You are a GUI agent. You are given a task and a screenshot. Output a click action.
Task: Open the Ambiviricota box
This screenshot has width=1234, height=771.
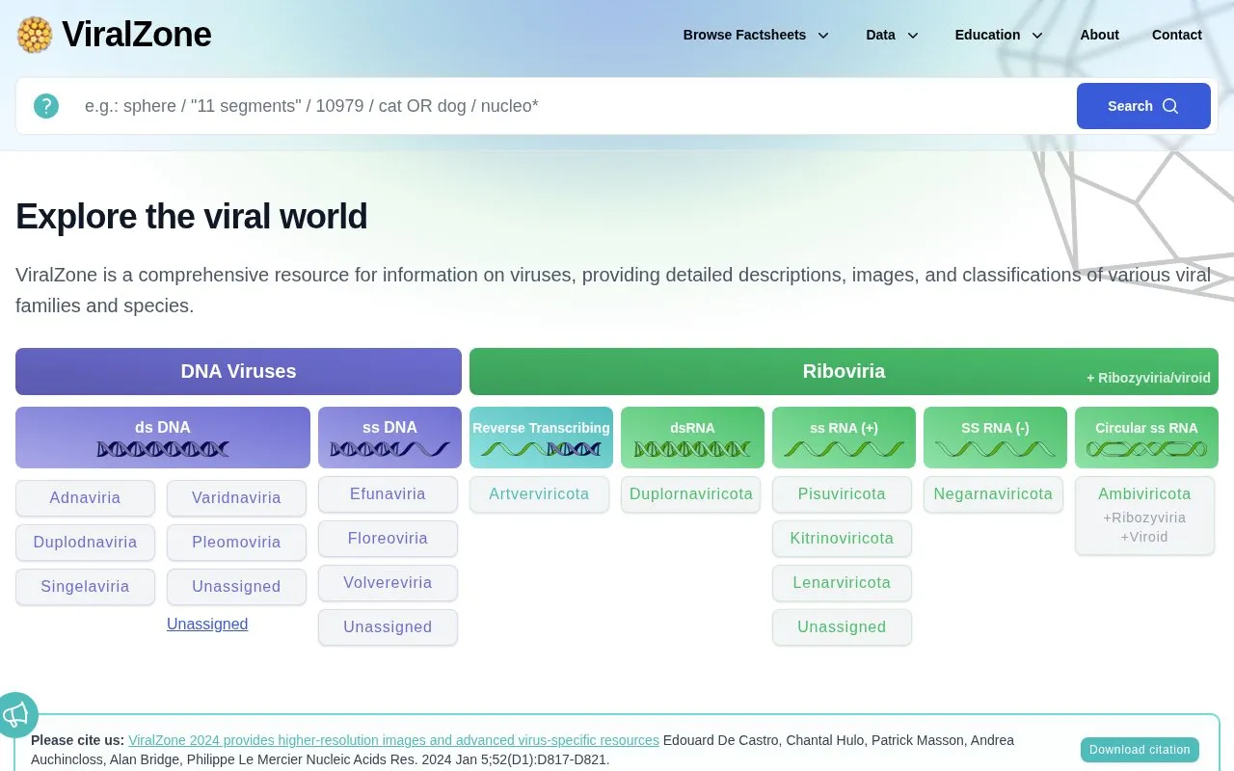tap(1144, 516)
